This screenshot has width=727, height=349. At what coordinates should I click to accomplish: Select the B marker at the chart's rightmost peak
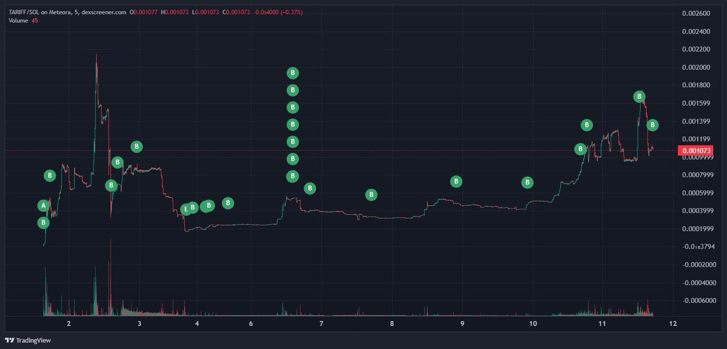click(639, 96)
